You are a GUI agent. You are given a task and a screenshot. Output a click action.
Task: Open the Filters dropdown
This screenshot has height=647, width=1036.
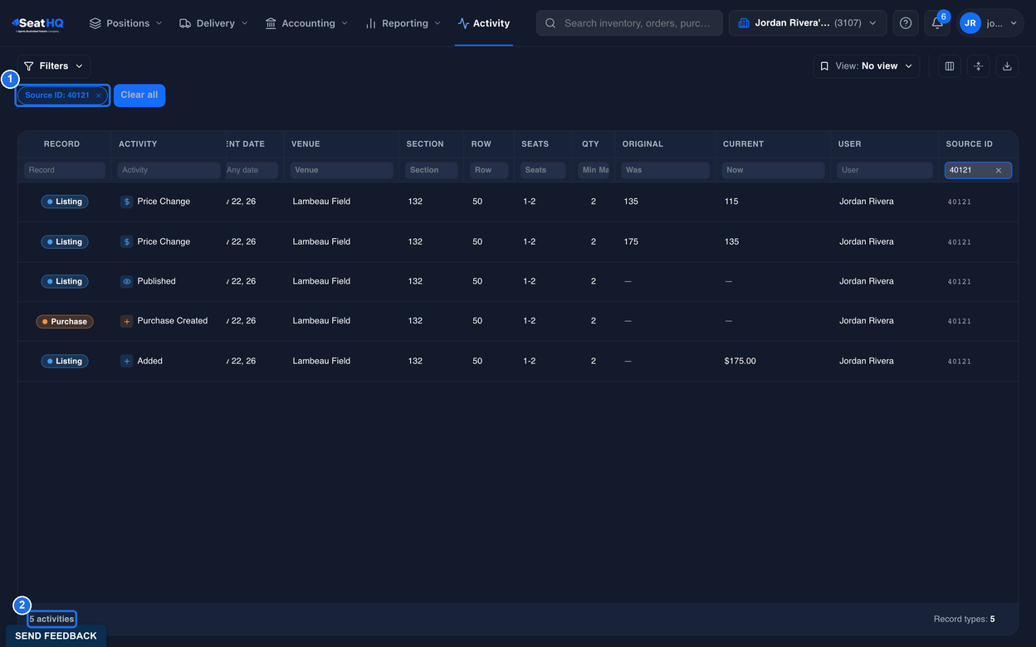click(54, 66)
